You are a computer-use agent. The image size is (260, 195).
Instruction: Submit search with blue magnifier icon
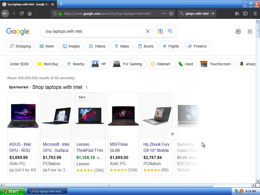[x=170, y=31]
